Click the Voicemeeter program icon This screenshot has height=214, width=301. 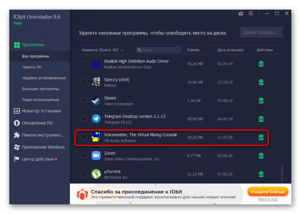coord(96,137)
